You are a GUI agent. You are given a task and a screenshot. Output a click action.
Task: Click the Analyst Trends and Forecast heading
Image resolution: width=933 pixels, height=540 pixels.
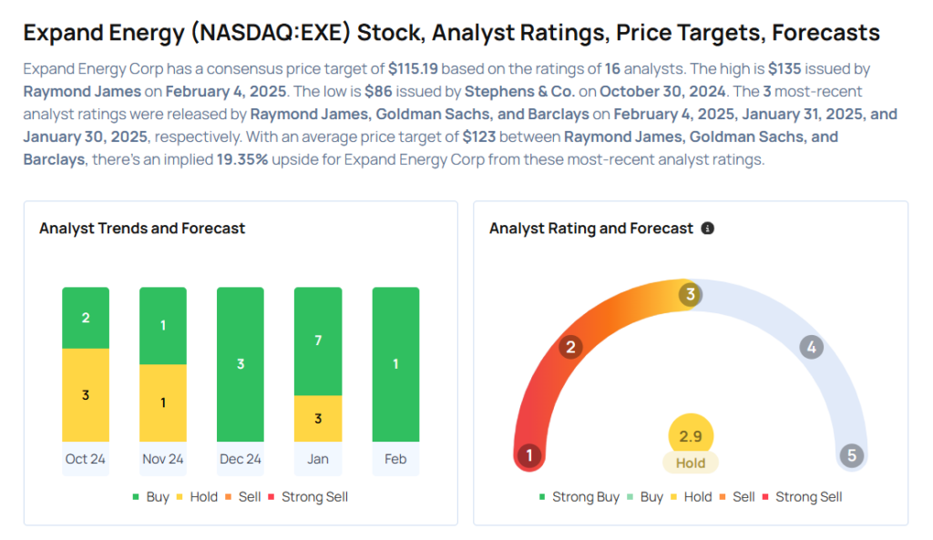(142, 229)
